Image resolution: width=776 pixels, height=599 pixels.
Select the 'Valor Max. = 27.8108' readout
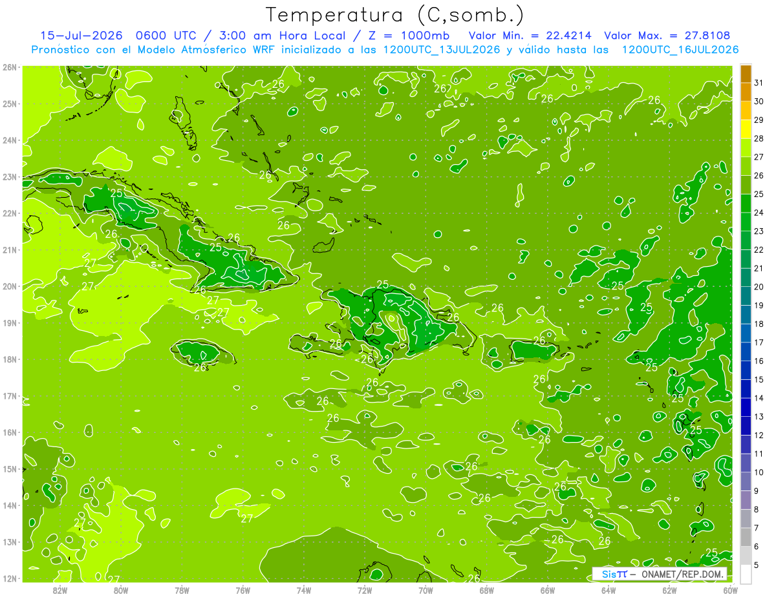667,36
